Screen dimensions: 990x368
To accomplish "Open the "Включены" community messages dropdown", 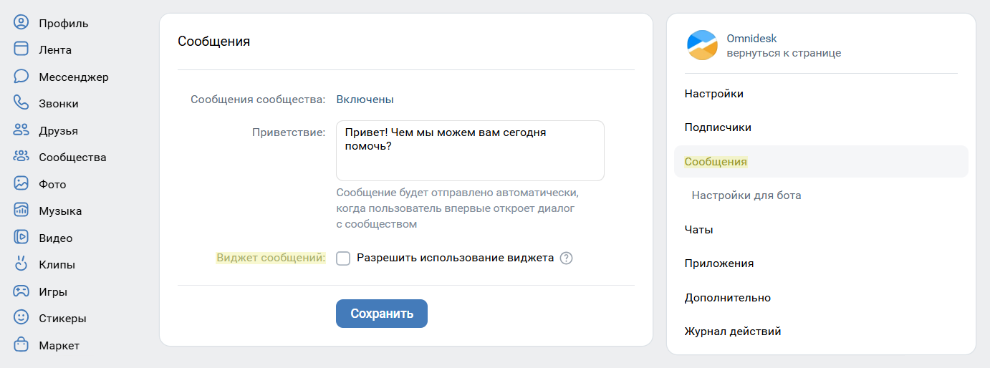I will (x=365, y=100).
